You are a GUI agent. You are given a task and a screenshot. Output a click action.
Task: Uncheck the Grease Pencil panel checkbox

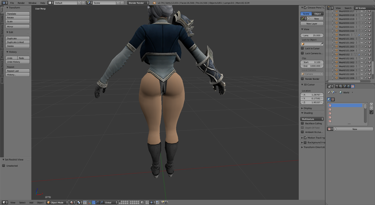305,8
